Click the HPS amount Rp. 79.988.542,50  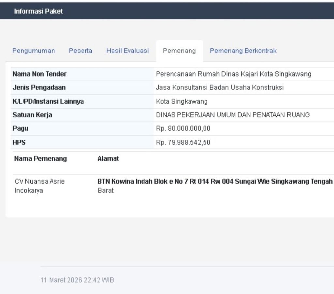coord(183,142)
